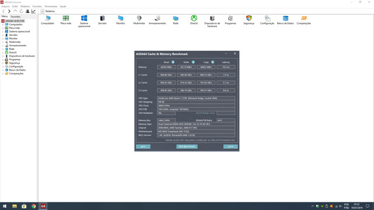Click Start Benchmark button
Screen dimensions: 374x210
187,146
